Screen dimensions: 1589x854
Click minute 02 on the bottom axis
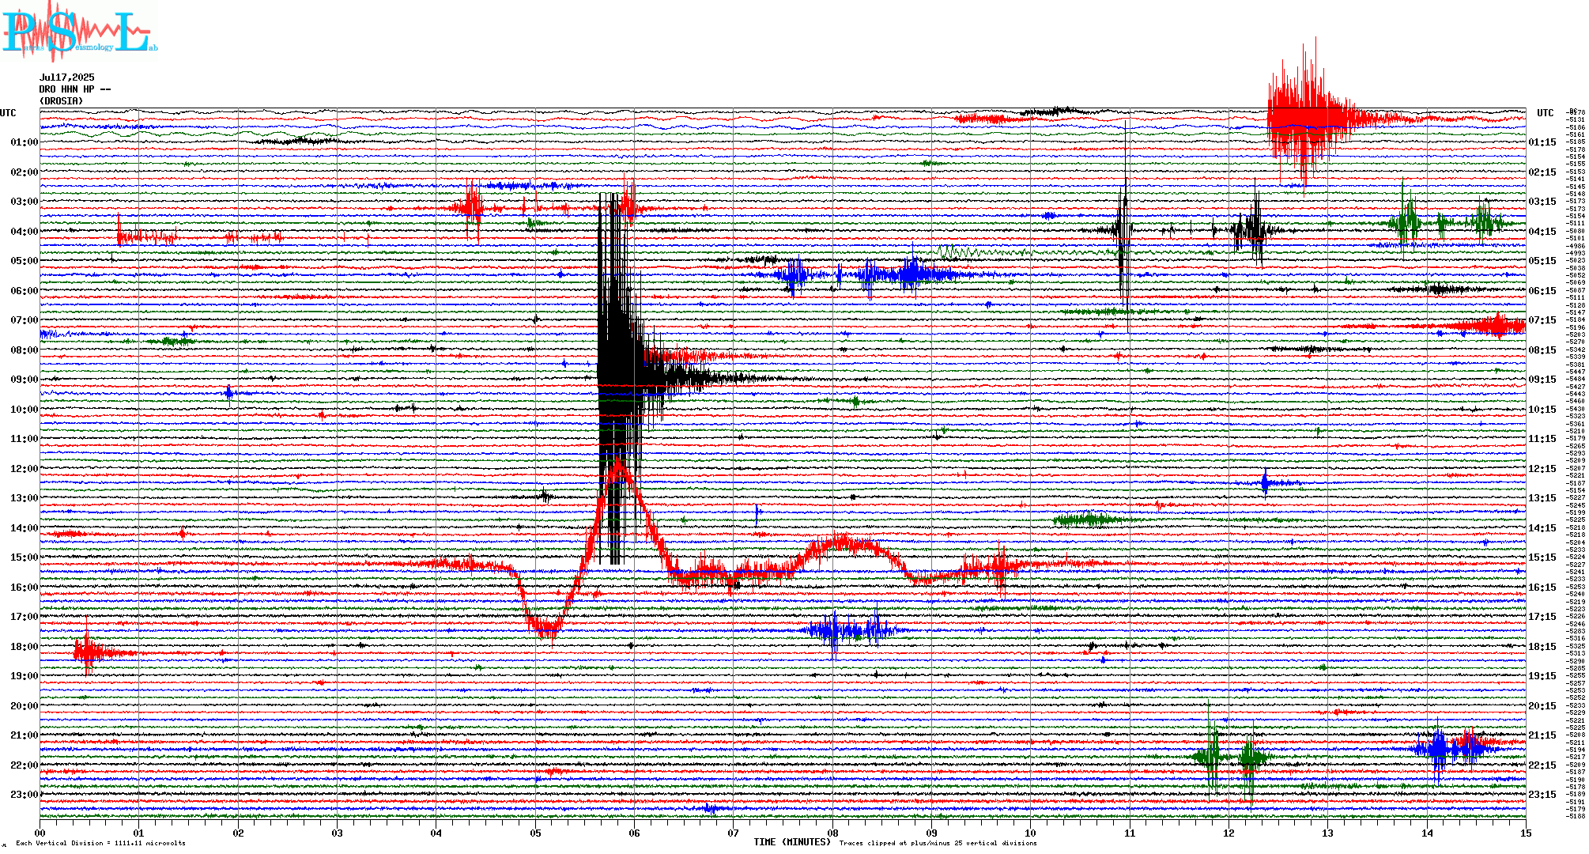[x=238, y=833]
